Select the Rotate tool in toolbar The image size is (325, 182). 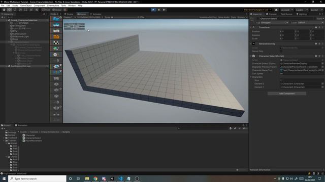pos(15,10)
